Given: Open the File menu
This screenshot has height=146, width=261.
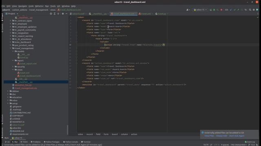Looking at the screenshot, I should 3,6.
